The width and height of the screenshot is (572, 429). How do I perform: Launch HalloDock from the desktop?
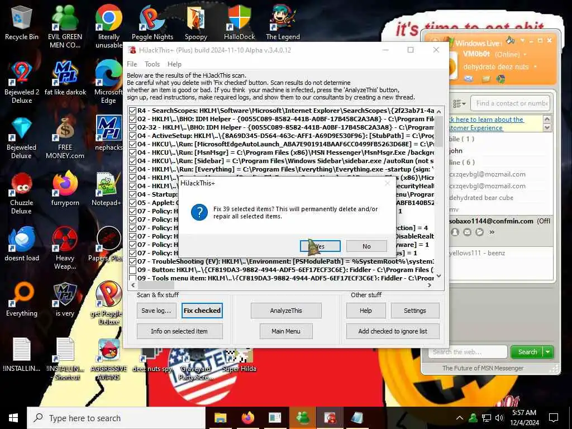pos(239,22)
